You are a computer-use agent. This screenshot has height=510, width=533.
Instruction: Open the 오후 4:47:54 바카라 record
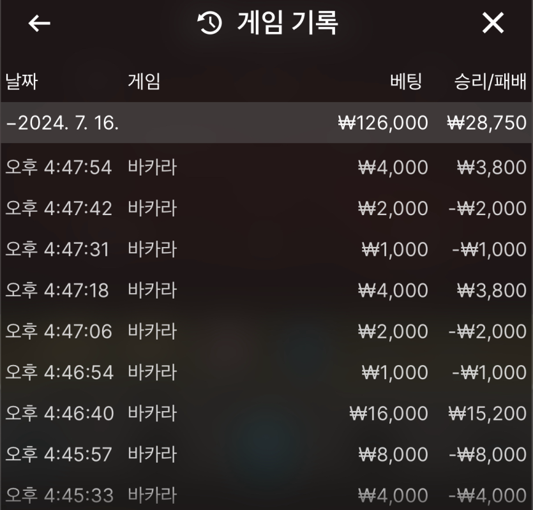(x=267, y=167)
